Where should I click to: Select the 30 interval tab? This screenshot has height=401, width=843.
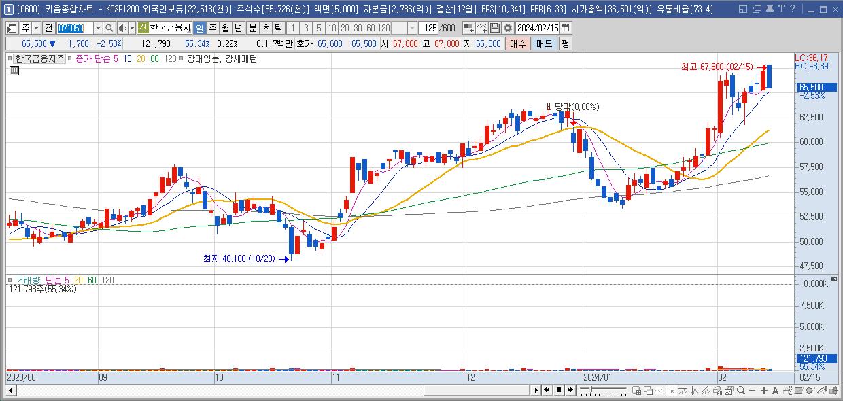pos(358,28)
